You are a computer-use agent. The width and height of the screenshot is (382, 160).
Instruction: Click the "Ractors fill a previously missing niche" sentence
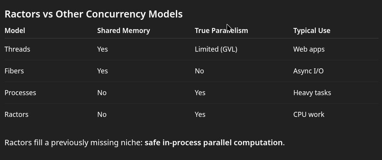[73, 143]
